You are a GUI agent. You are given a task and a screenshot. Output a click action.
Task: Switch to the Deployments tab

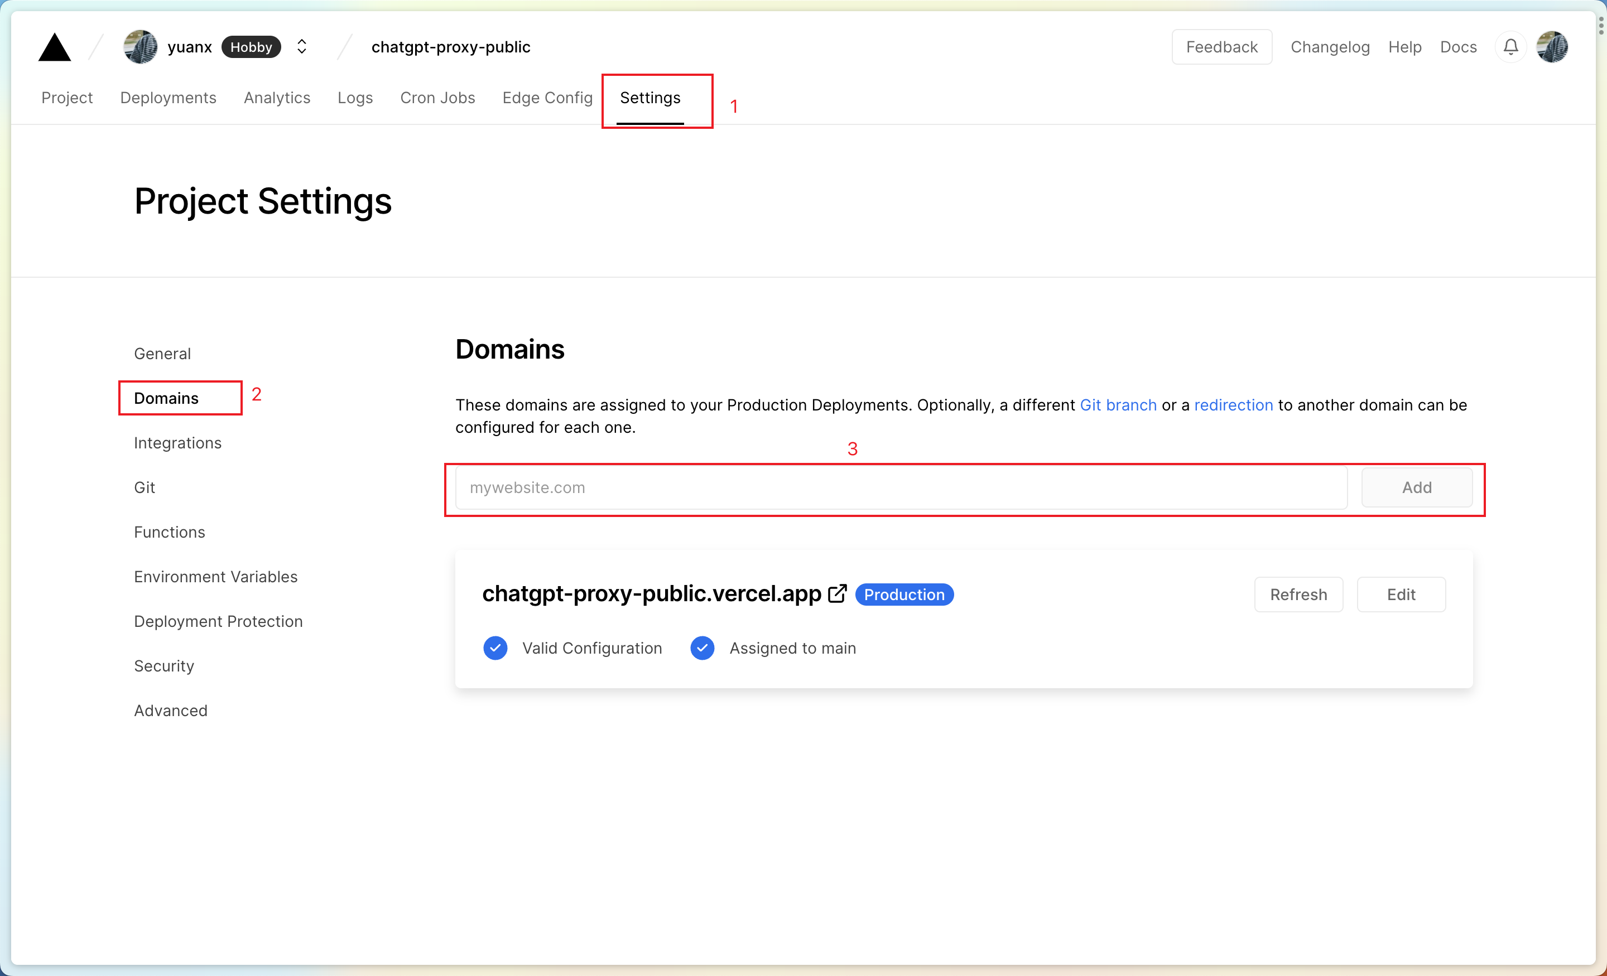click(167, 98)
